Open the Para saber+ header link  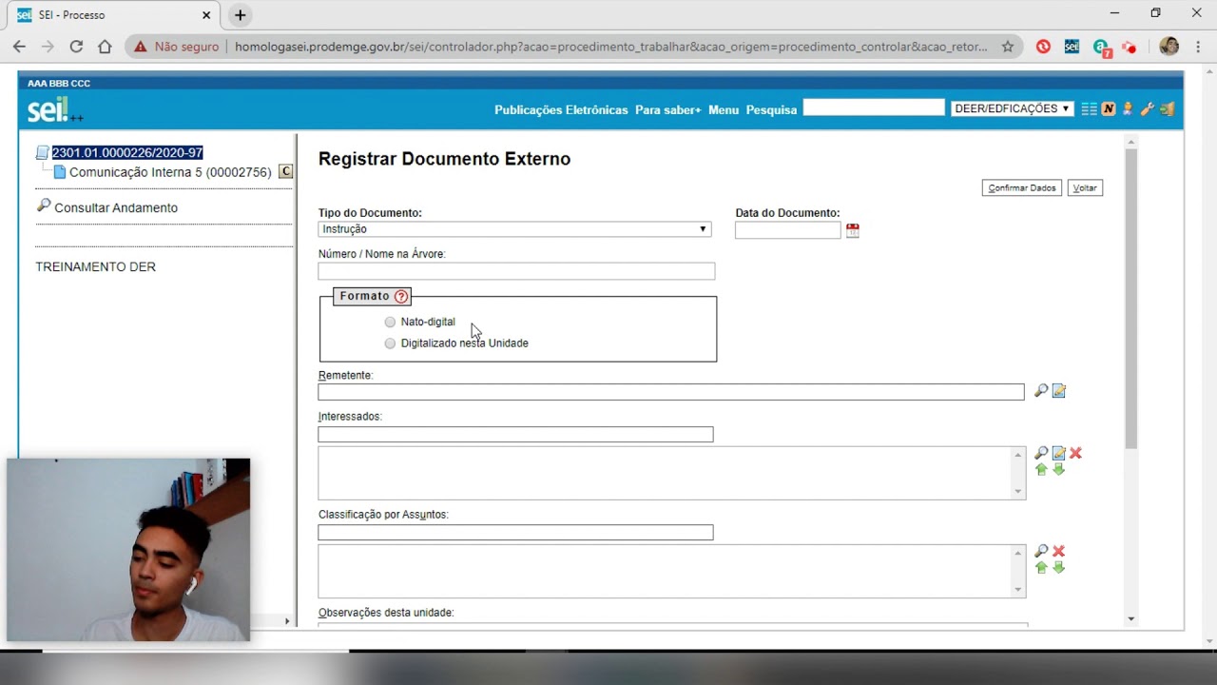pyautogui.click(x=668, y=110)
